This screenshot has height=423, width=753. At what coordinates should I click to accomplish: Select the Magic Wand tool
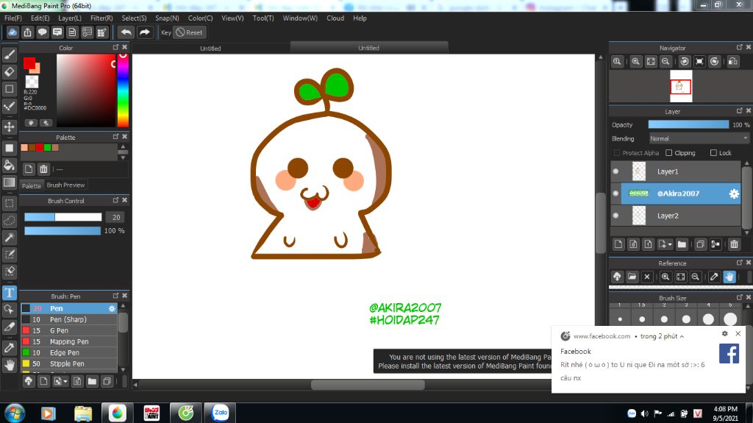tap(9, 237)
